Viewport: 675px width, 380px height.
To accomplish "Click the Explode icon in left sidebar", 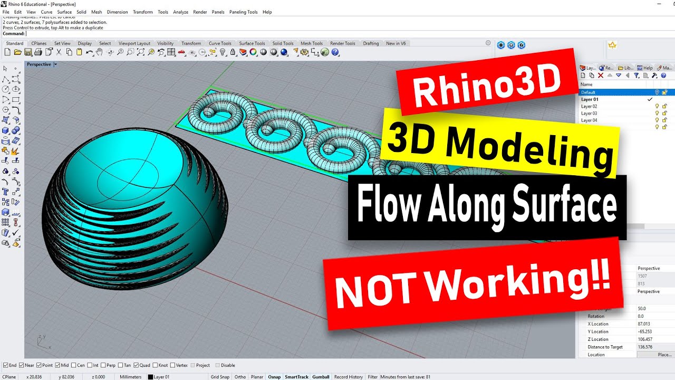I will (16, 151).
